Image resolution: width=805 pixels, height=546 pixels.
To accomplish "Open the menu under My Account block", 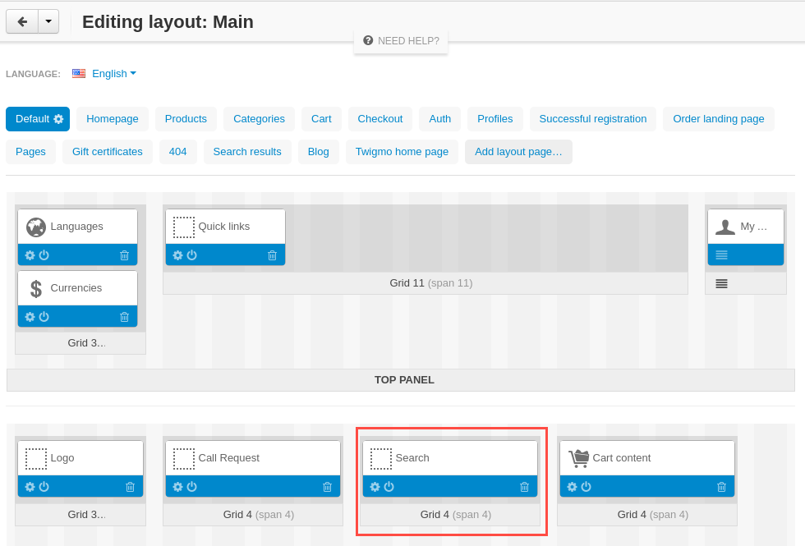I will (x=721, y=283).
